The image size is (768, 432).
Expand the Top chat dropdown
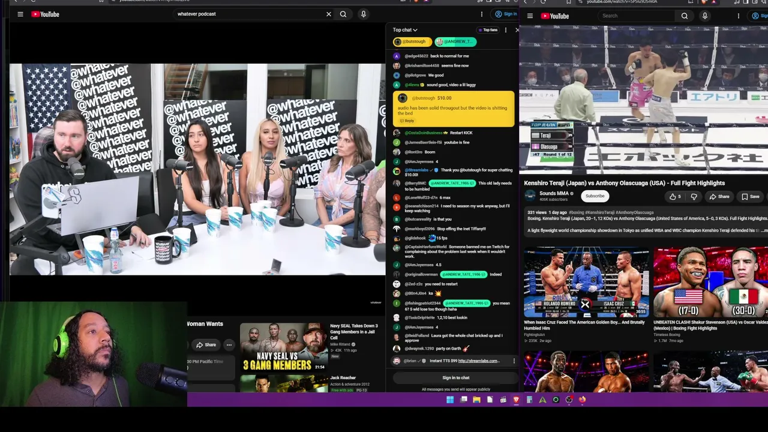[405, 30]
